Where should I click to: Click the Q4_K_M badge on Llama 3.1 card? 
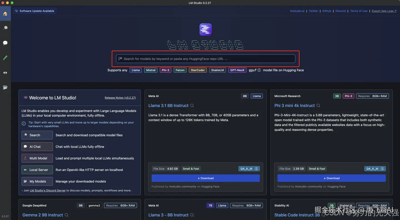click(x=249, y=169)
